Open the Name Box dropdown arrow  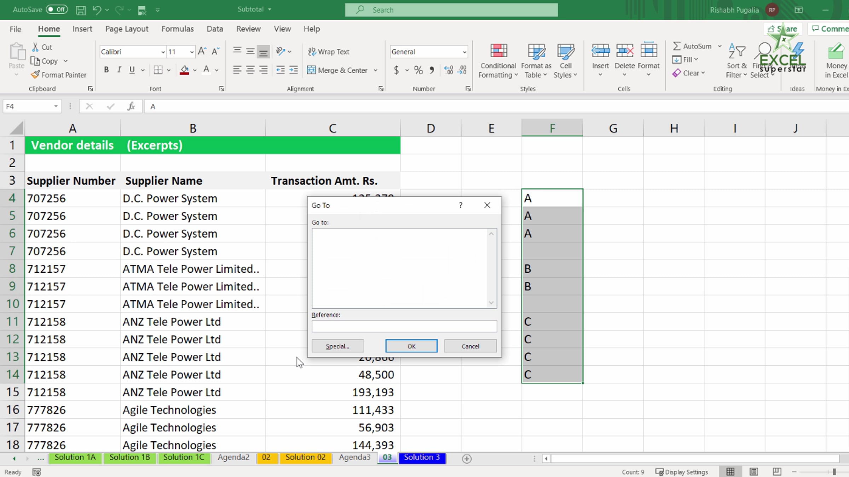point(56,106)
